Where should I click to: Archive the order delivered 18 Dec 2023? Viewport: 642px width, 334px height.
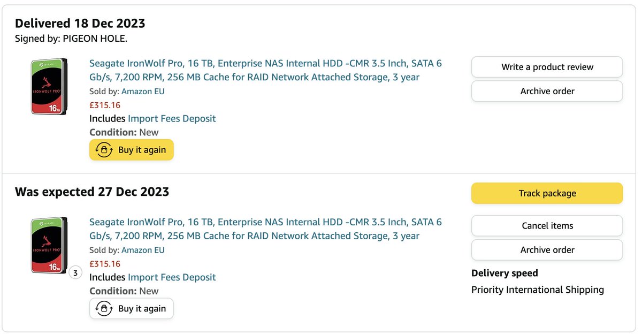[547, 91]
